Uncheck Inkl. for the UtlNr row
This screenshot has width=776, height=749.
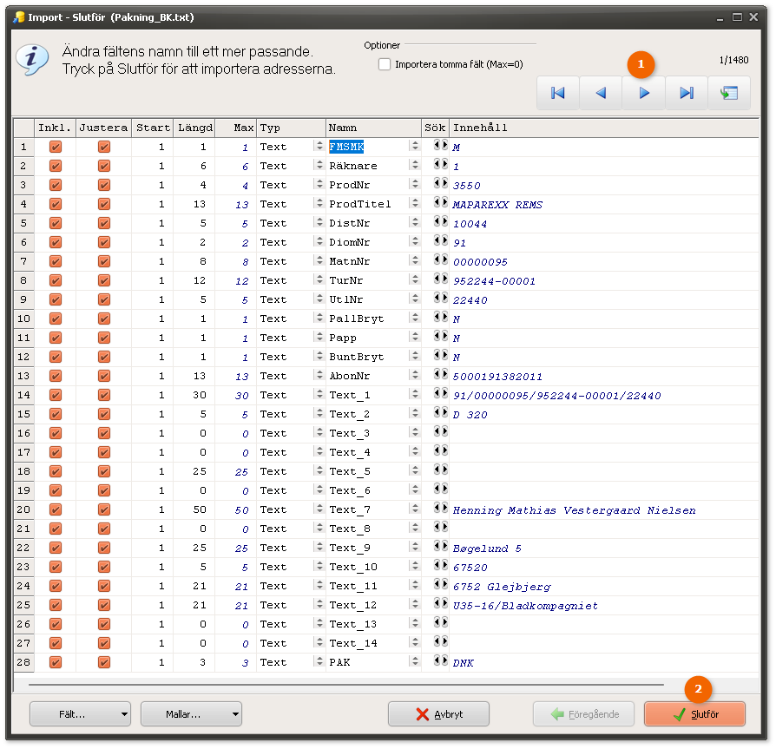tap(56, 299)
